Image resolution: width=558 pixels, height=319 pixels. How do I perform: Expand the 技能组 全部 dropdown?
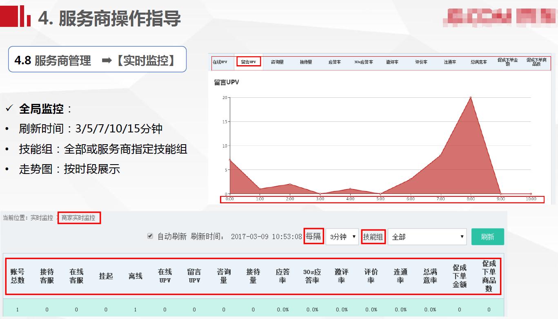[427, 236]
